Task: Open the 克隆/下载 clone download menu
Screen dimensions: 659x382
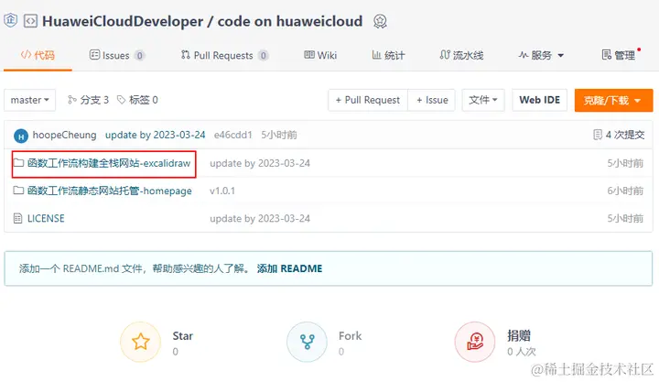Action: click(613, 100)
